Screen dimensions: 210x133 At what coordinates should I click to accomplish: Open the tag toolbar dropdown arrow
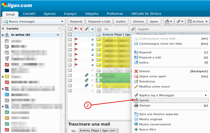point(182,21)
